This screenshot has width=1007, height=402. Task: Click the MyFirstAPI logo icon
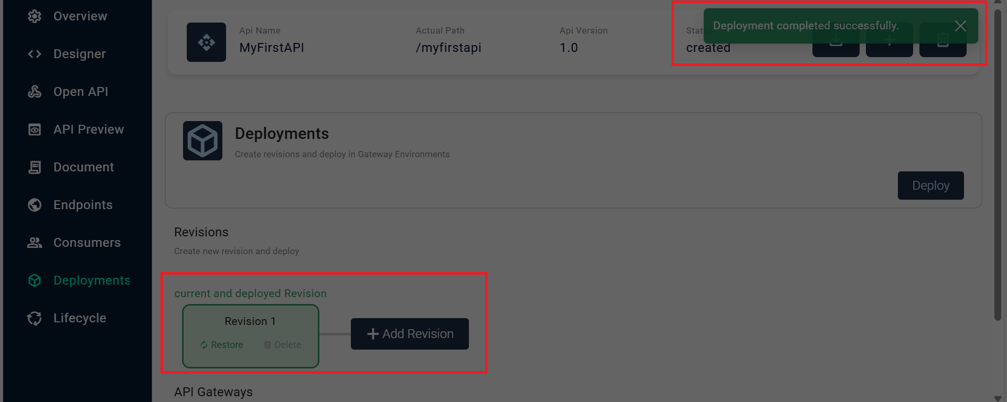pyautogui.click(x=206, y=42)
